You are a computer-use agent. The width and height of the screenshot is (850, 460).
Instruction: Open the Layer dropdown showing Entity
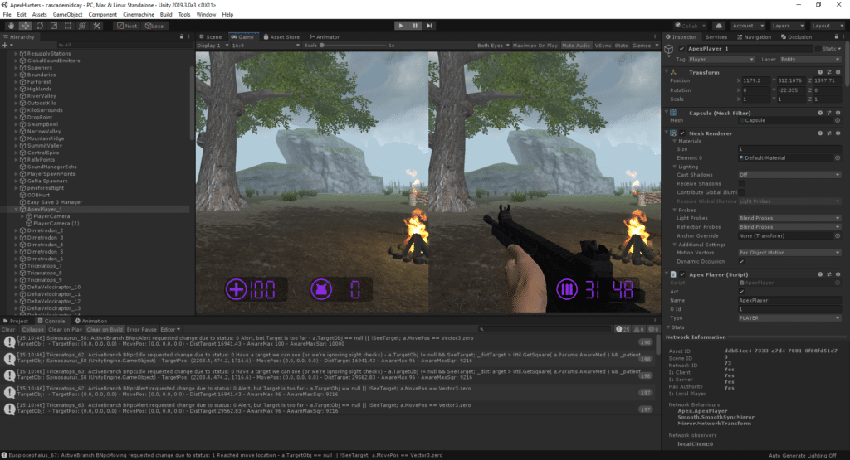(810, 60)
